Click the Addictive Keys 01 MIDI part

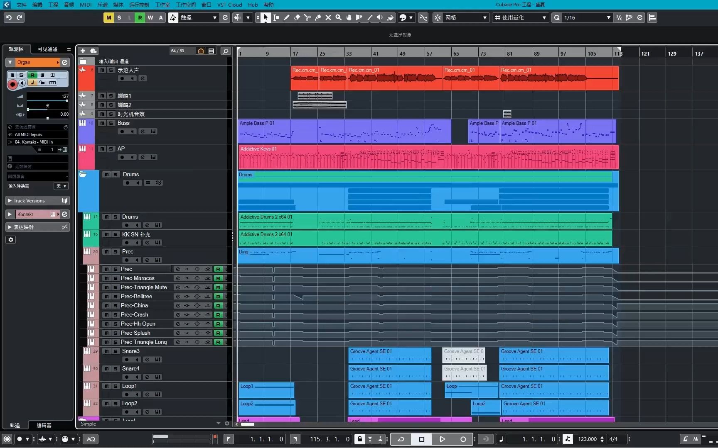428,157
